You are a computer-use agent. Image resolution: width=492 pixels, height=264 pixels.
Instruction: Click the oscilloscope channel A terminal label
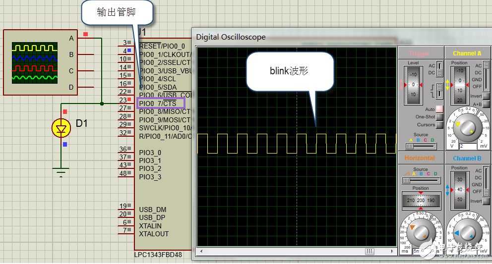tap(71, 38)
